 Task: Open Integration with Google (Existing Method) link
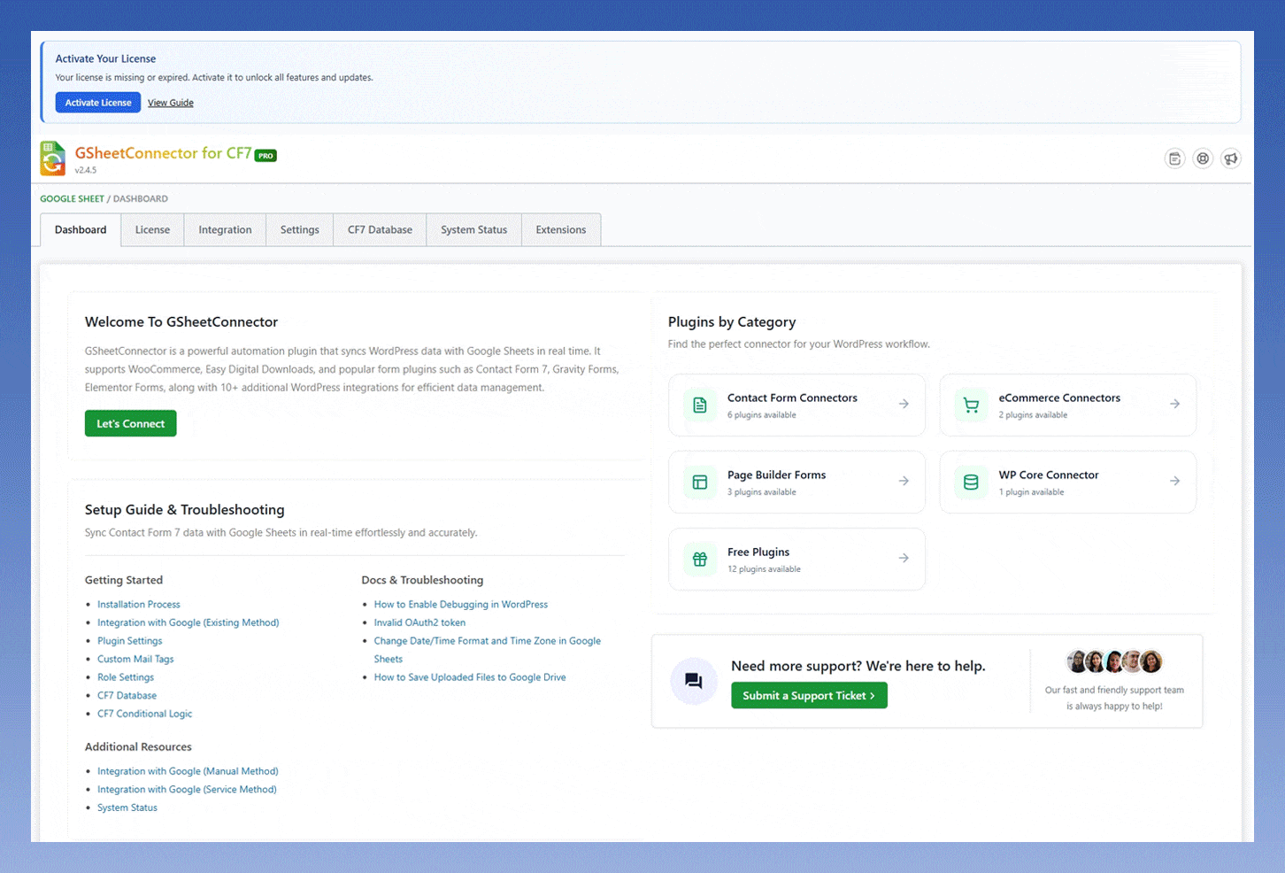[x=189, y=623]
